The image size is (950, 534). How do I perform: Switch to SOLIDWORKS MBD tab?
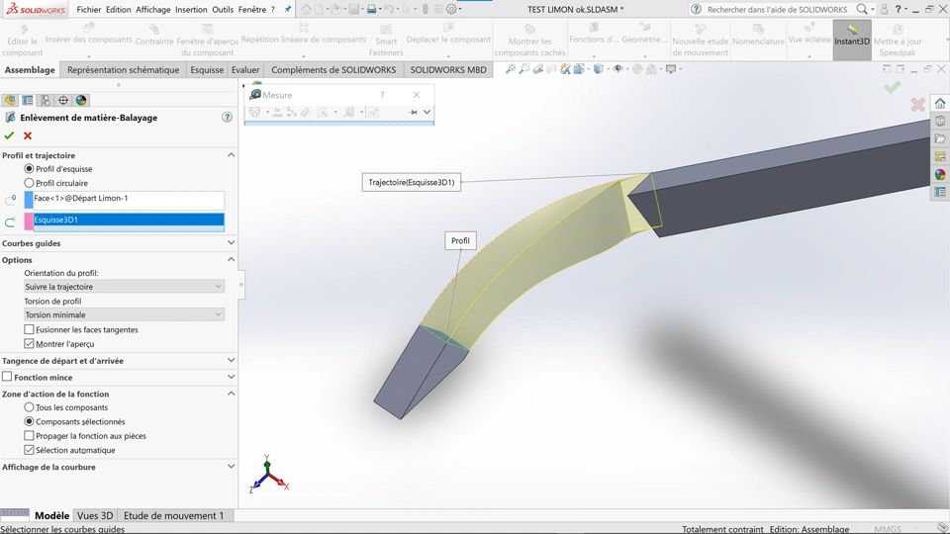[x=448, y=69]
